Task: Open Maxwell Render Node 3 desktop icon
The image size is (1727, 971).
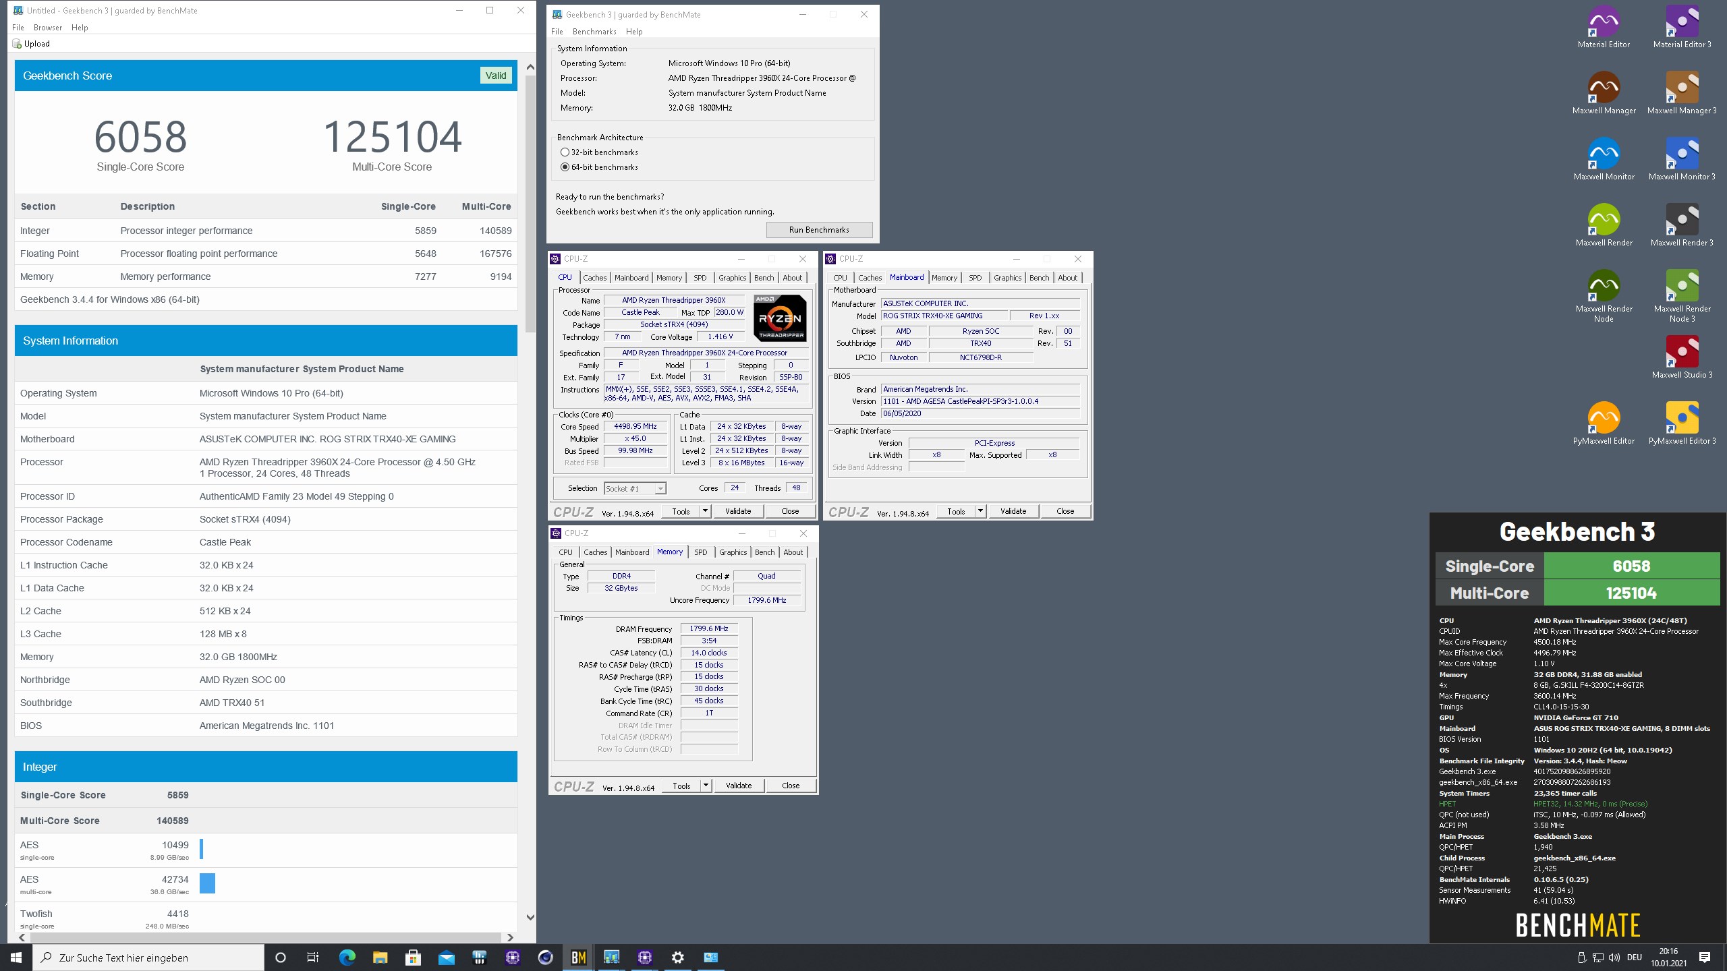Action: [x=1682, y=296]
